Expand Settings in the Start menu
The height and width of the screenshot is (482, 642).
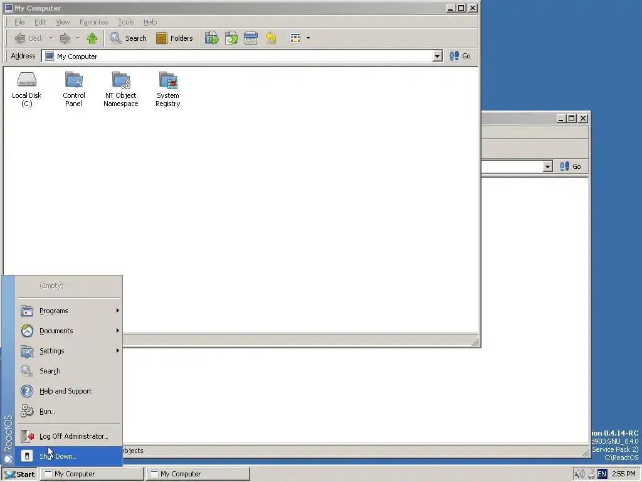(69, 351)
